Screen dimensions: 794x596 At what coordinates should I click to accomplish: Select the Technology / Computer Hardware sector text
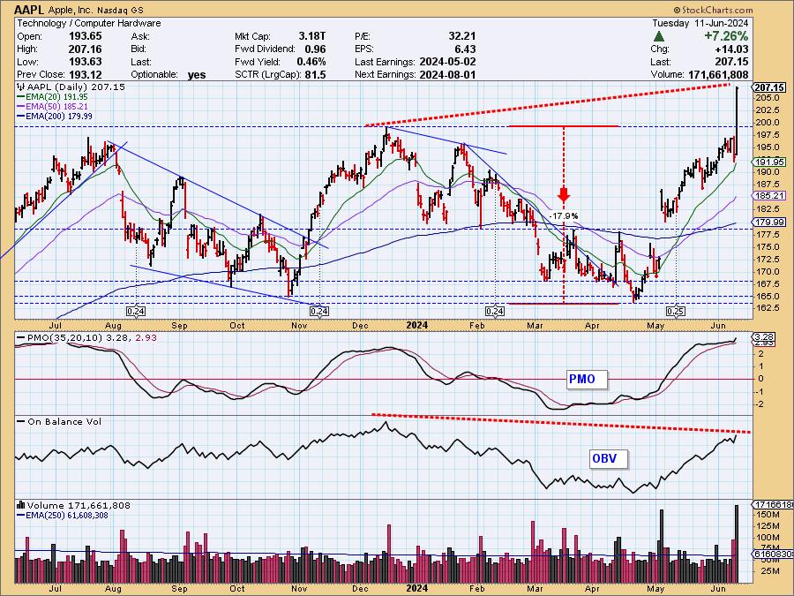click(x=89, y=23)
